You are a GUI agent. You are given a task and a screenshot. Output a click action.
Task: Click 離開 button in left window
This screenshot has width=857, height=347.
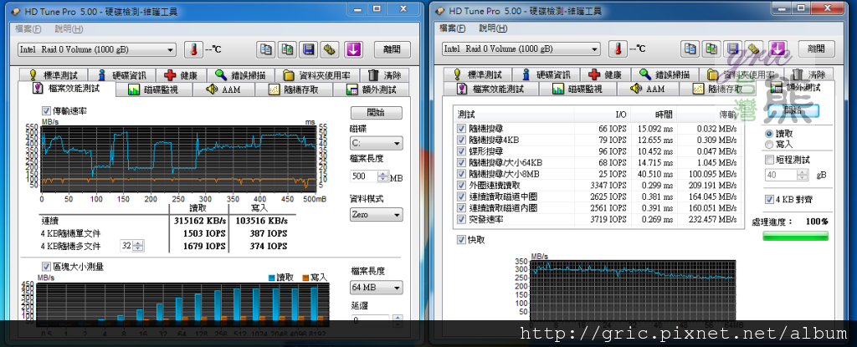click(392, 49)
